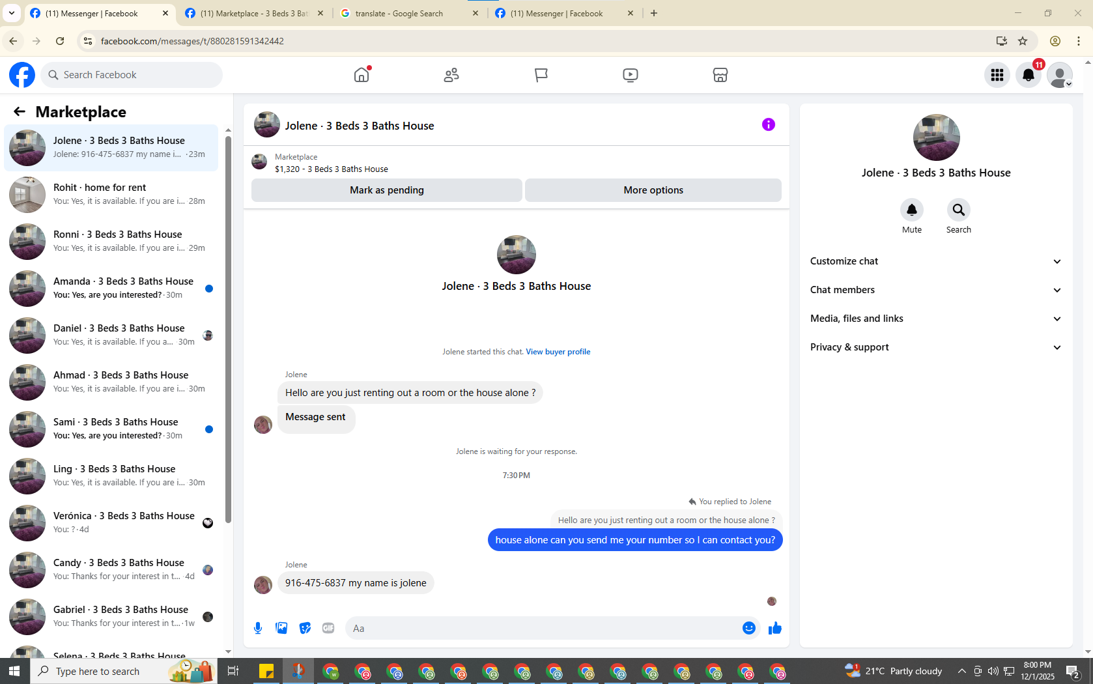Open the Video icon in top navigation

point(631,75)
